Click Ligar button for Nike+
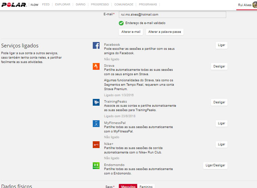Viewport: 257px width, 188px height. (x=221, y=144)
